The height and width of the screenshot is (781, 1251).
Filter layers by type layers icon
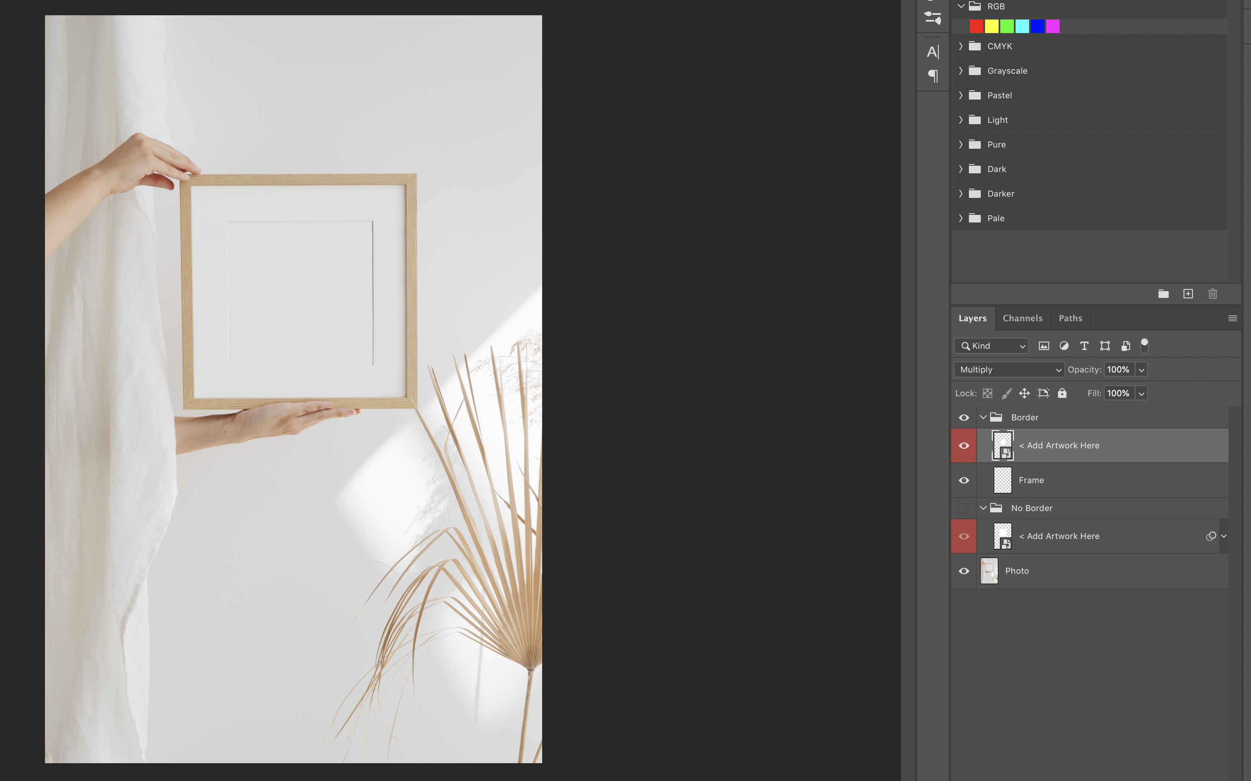[x=1084, y=346]
